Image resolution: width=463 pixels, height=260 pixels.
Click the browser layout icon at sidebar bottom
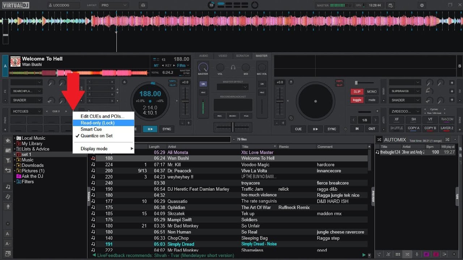point(8,253)
